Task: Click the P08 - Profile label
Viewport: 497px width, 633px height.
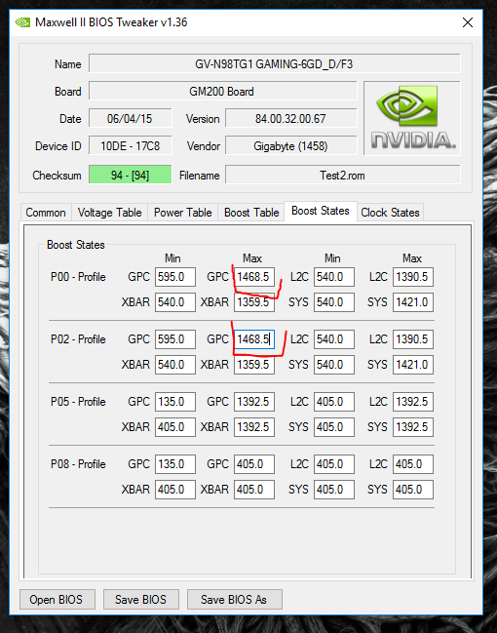Action: pyautogui.click(x=78, y=464)
